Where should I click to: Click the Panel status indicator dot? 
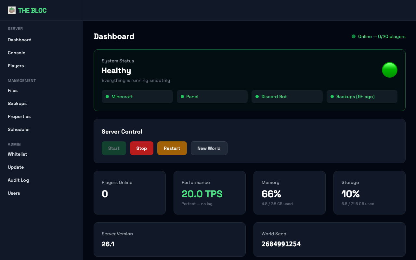pyautogui.click(x=182, y=97)
